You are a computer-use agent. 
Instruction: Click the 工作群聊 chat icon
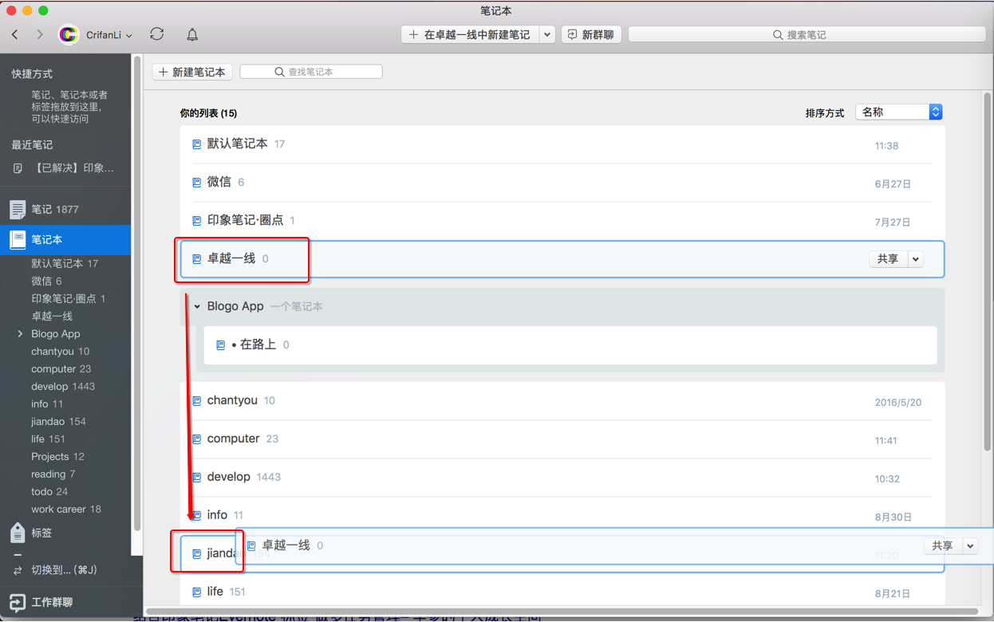coord(17,603)
